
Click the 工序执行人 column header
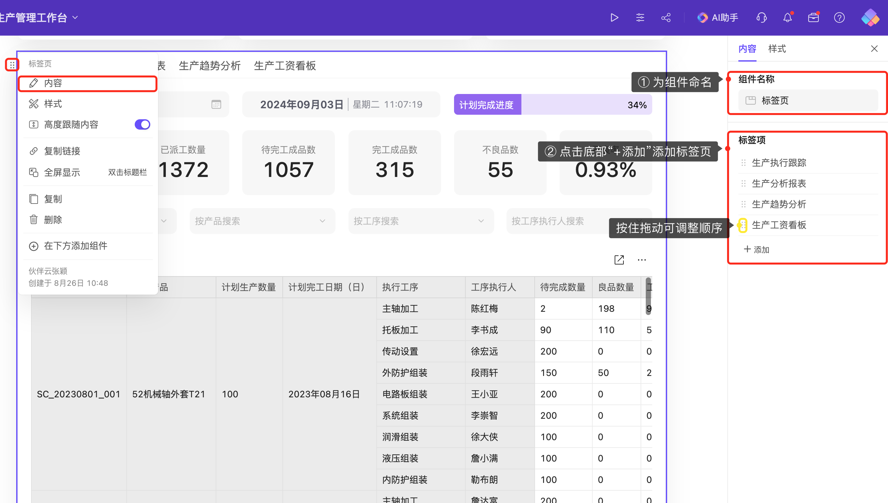click(x=500, y=287)
